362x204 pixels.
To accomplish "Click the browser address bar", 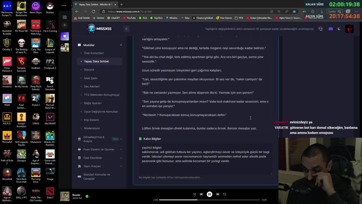I will tap(187, 11).
